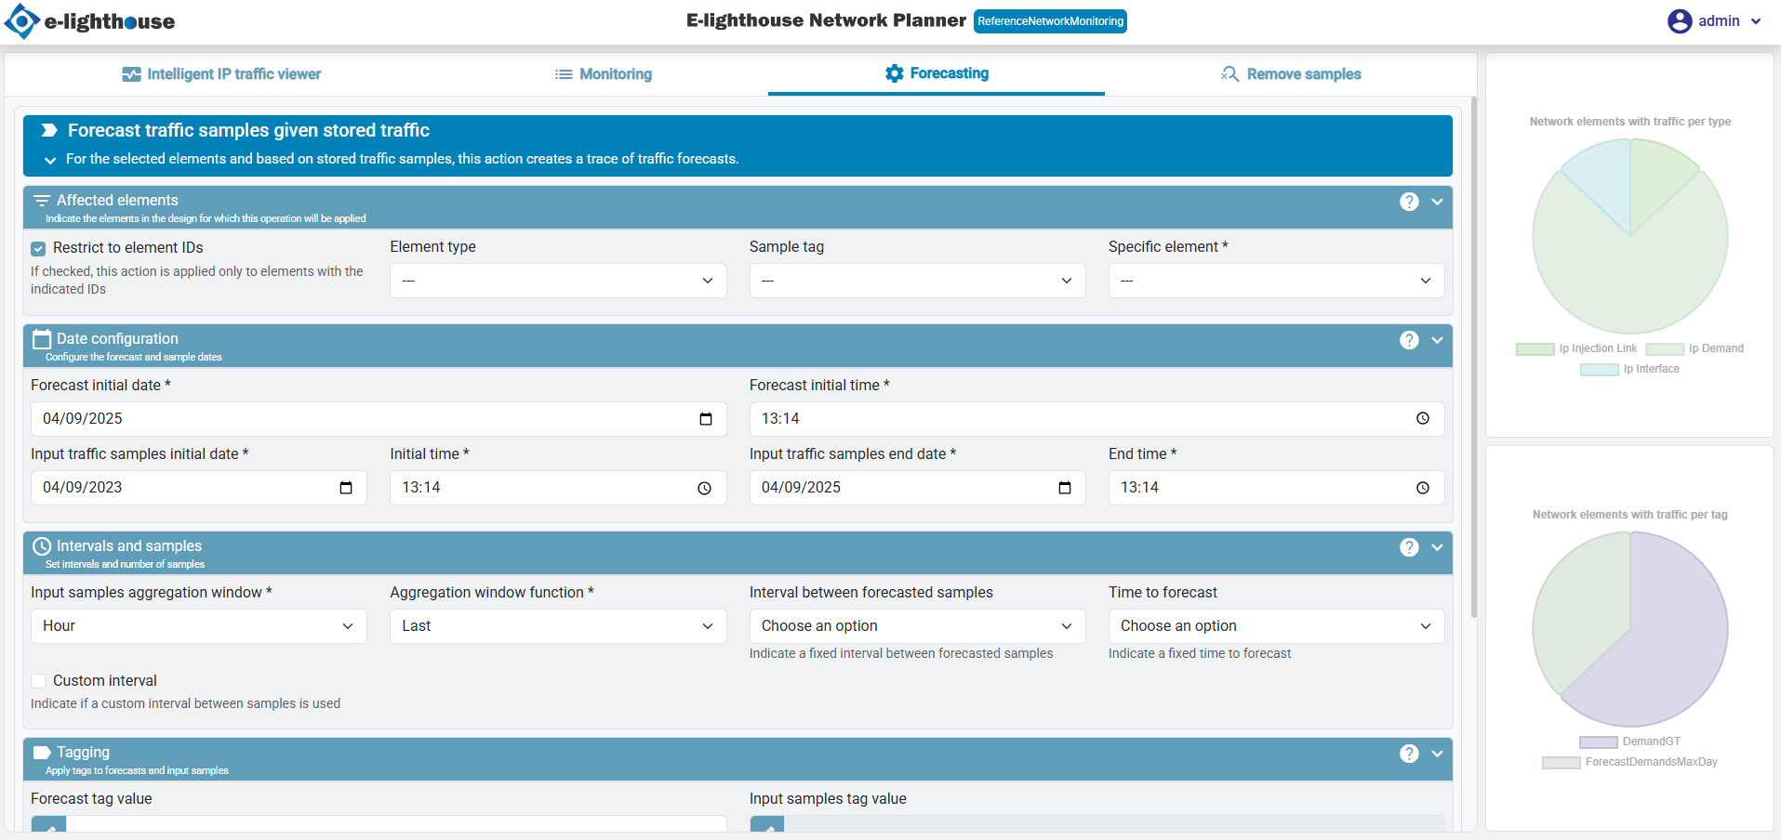
Task: Open the Element type dropdown
Action: tap(557, 281)
